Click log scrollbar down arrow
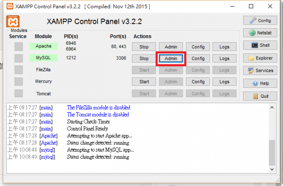This screenshot has height=186, width=283. click(272, 169)
